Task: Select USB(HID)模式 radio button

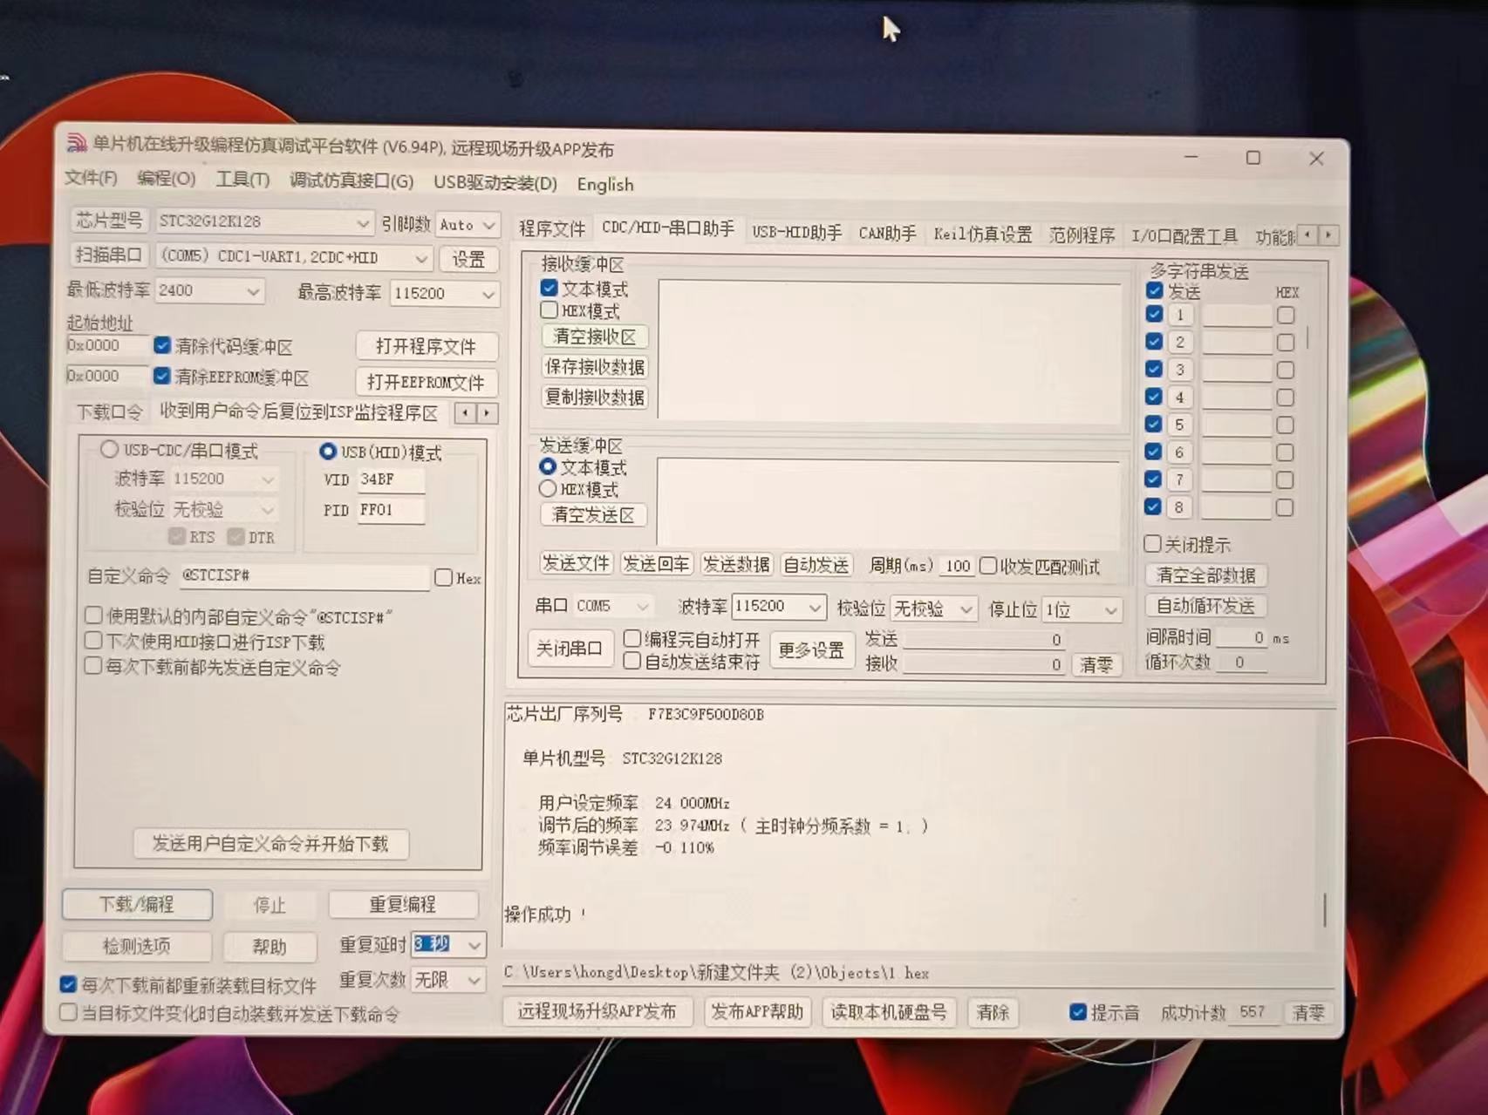Action: click(328, 451)
